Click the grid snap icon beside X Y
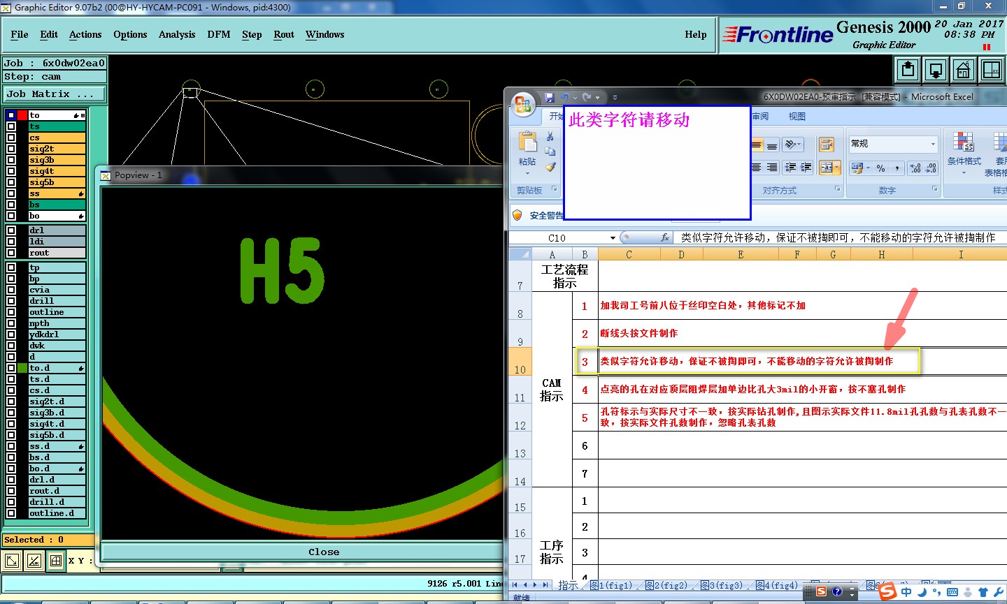 (56, 560)
